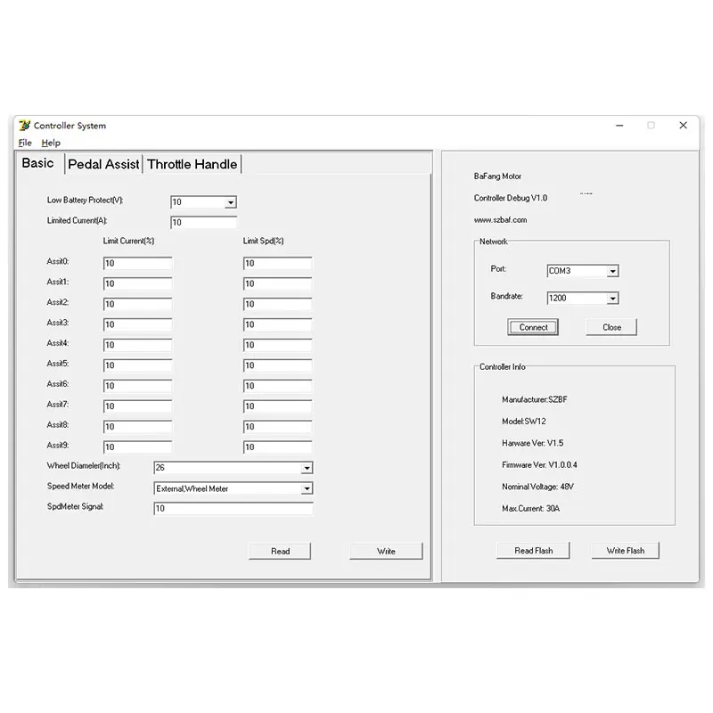This screenshot has width=713, height=713.
Task: Click the Firmware Ver: V1.0.0.4 text
Action: 539,465
